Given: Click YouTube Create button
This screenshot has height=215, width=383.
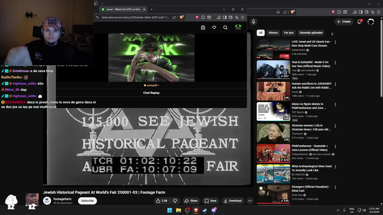Looking at the screenshot, I should click(x=344, y=21).
